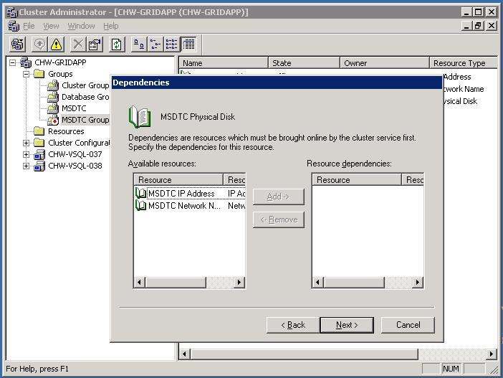Screen dimensions: 503x378
Task: Click the NUM indicator in status bar
Action: (x=451, y=369)
